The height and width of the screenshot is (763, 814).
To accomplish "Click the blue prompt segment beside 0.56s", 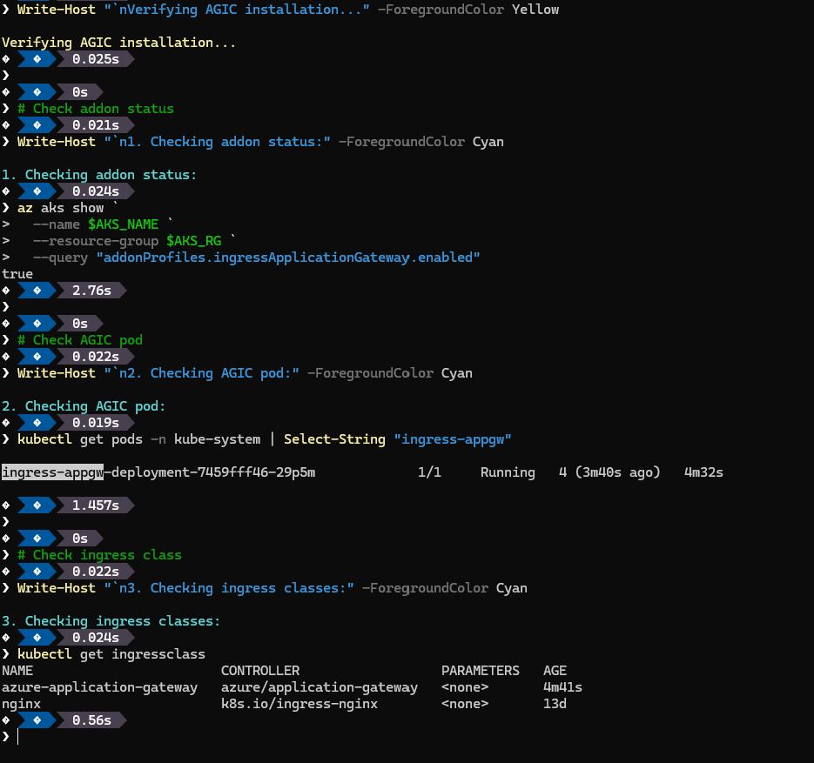I will point(36,720).
